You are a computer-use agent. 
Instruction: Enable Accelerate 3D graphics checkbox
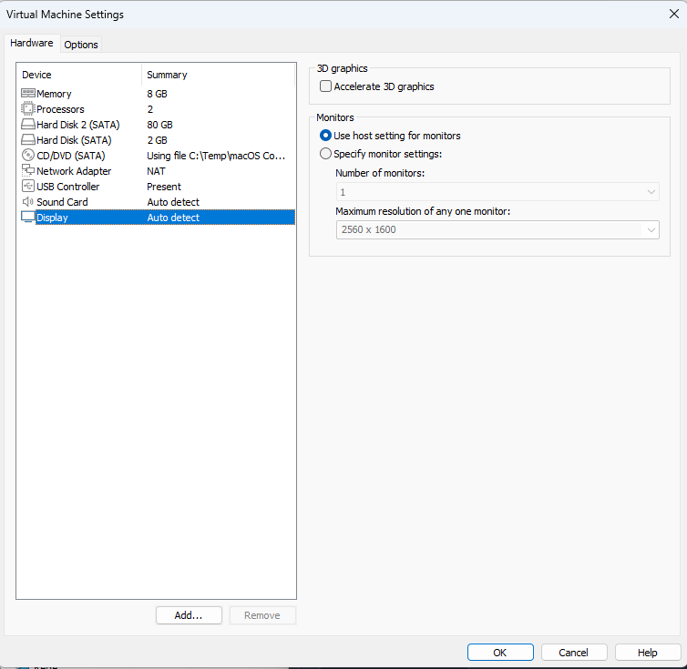pos(326,86)
